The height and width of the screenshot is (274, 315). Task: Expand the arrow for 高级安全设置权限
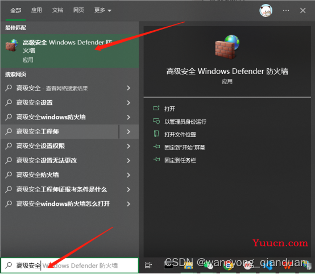(129, 146)
